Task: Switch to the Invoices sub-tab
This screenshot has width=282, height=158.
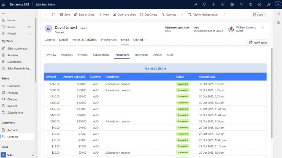Action: (x=83, y=55)
